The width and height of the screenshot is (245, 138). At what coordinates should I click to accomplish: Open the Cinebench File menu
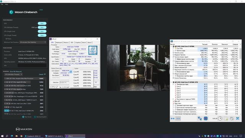2,4
